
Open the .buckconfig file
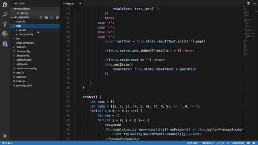(x=23, y=51)
